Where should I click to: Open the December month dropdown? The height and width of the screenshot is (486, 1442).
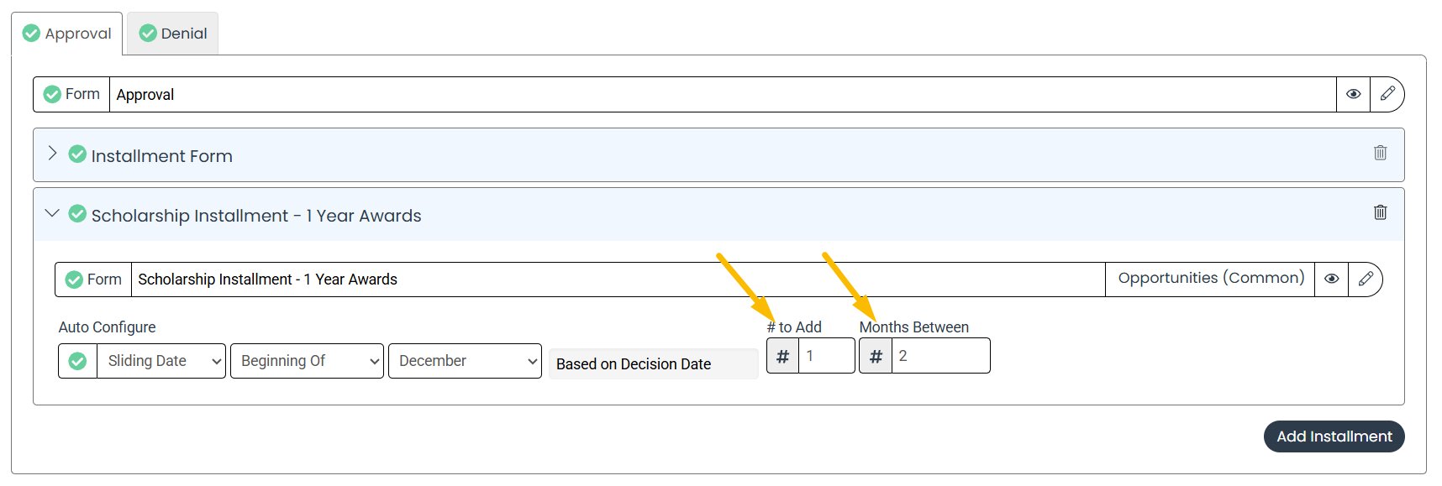(465, 361)
